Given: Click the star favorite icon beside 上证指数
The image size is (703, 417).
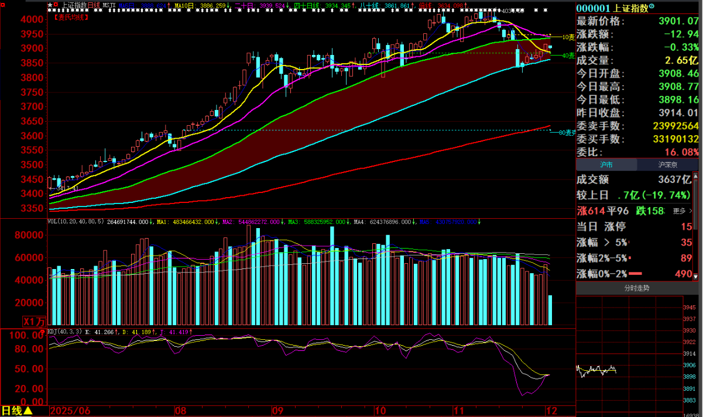Looking at the screenshot, I should pyautogui.click(x=50, y=5).
